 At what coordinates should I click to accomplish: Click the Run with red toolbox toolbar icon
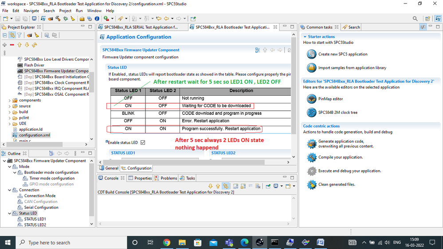click(x=106, y=19)
